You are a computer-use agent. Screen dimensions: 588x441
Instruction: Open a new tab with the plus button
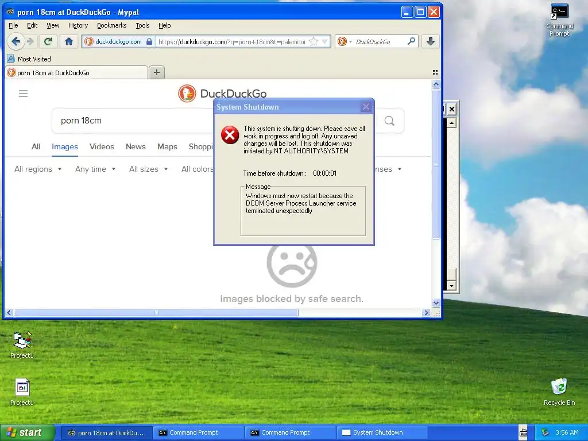click(x=157, y=72)
